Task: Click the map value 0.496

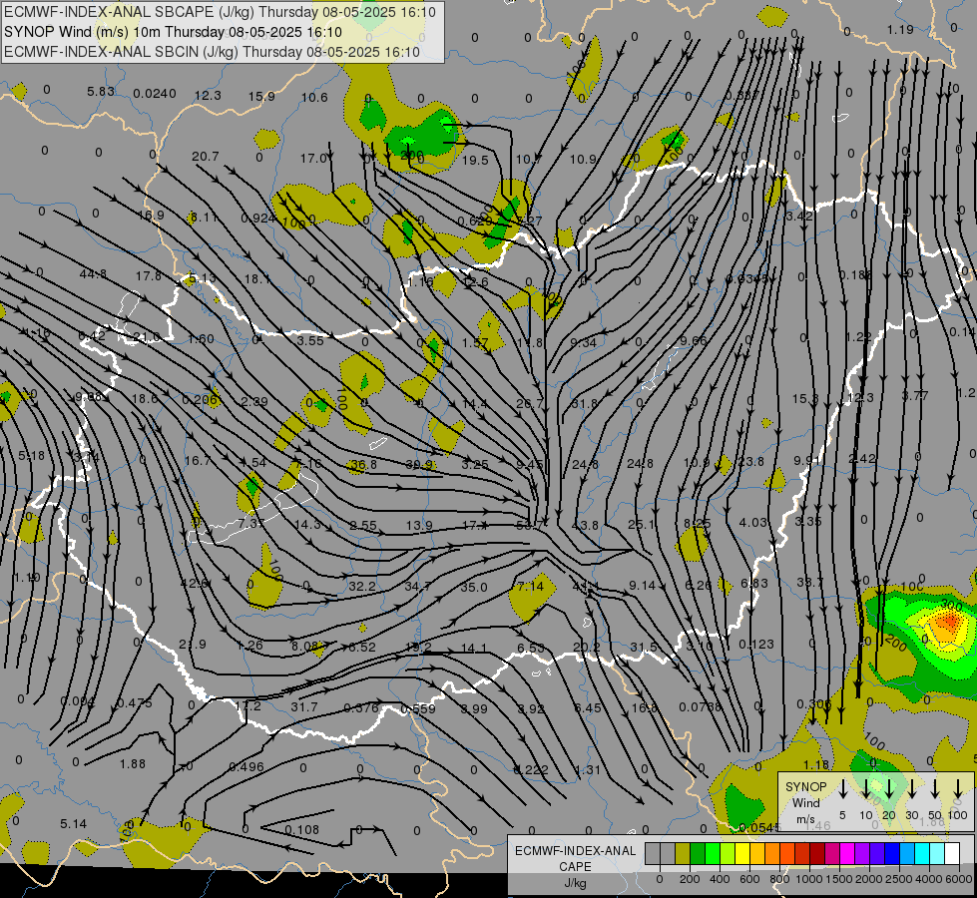Action: (x=246, y=766)
